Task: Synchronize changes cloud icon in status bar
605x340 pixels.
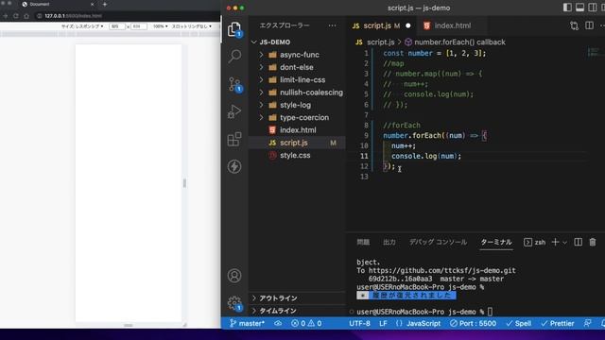Action: (278, 323)
